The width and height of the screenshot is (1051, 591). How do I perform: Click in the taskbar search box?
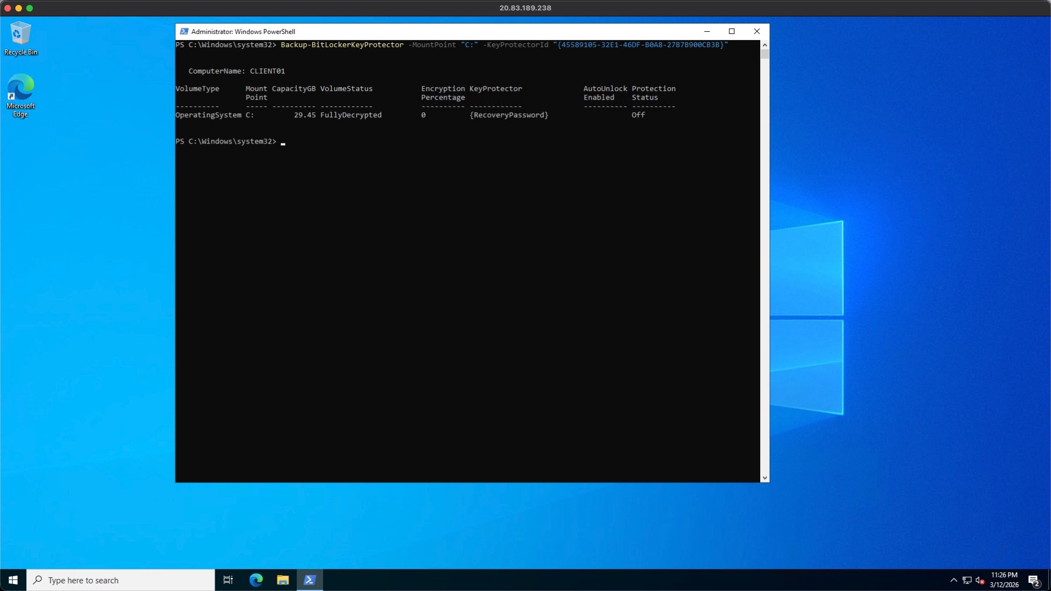coord(120,580)
